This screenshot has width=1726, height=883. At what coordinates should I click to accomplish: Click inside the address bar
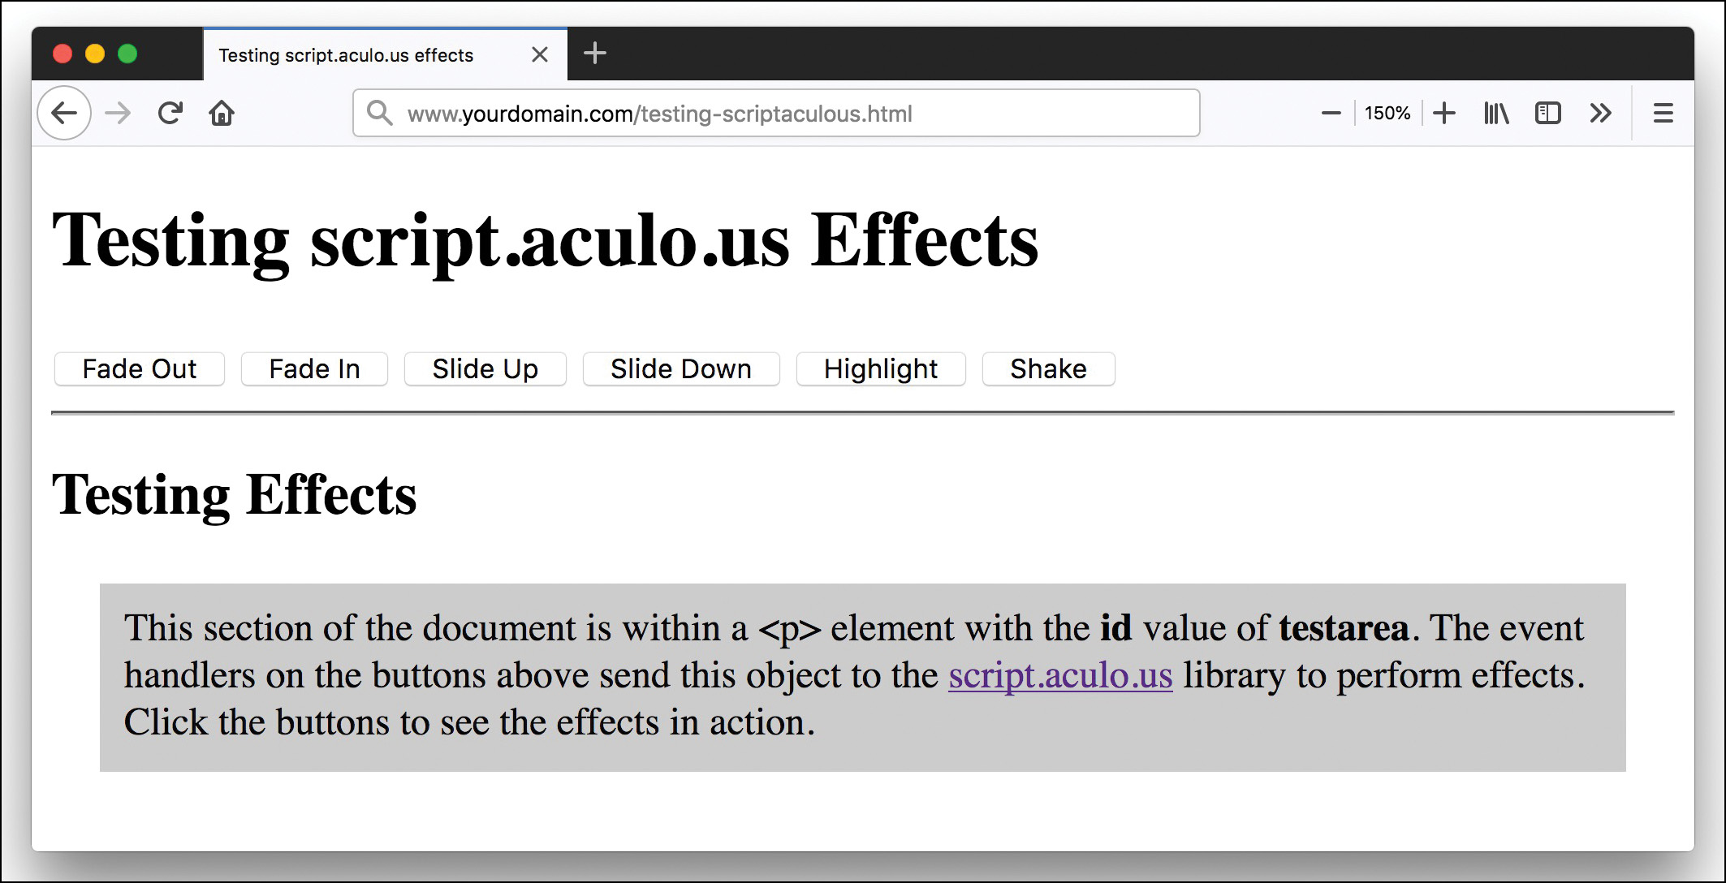(771, 114)
